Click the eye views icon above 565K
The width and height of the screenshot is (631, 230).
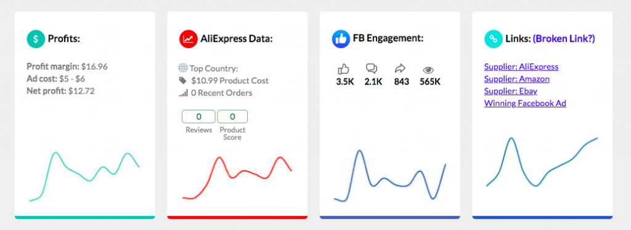tap(429, 69)
